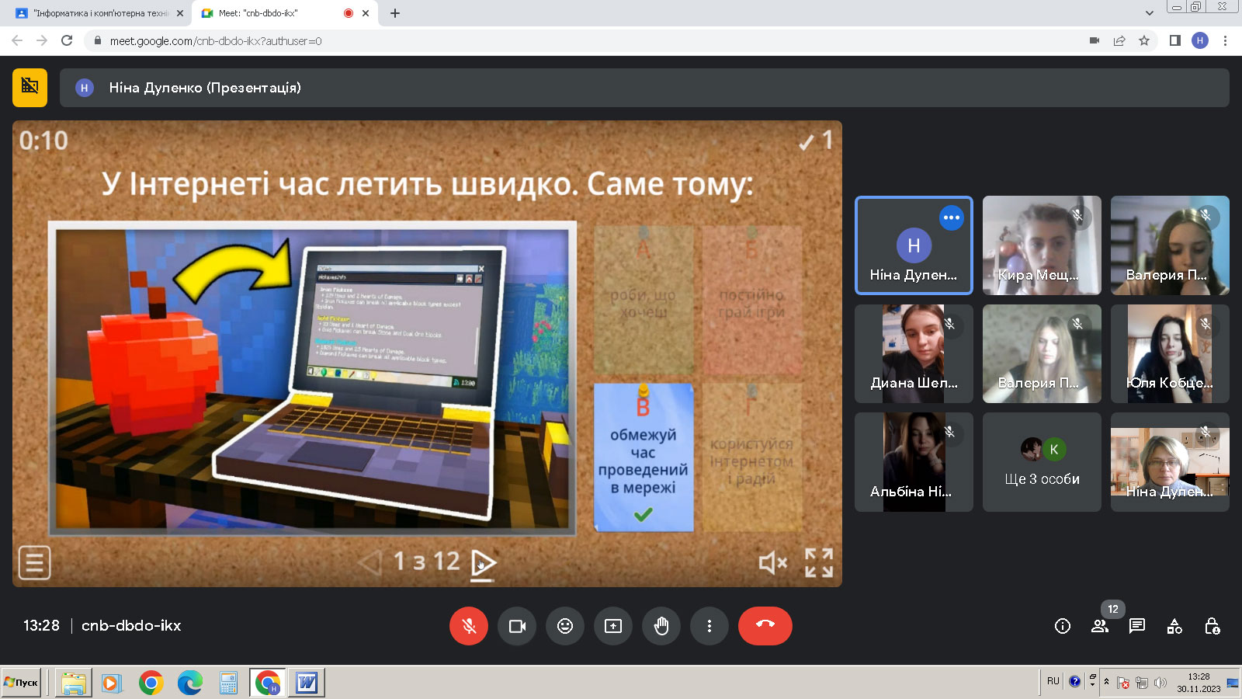
Task: Open the activities panel
Action: (x=1174, y=626)
